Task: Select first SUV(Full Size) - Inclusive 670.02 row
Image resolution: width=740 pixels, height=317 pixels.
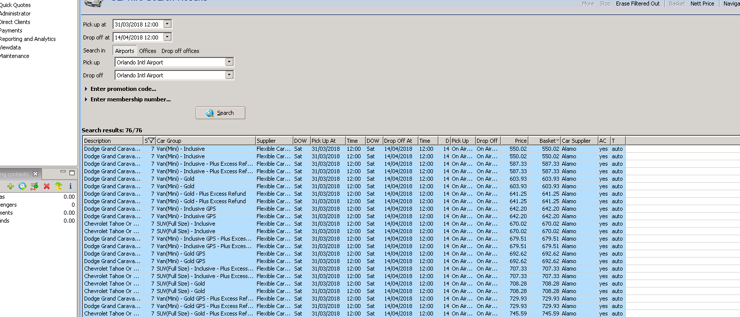Action: pyautogui.click(x=354, y=224)
